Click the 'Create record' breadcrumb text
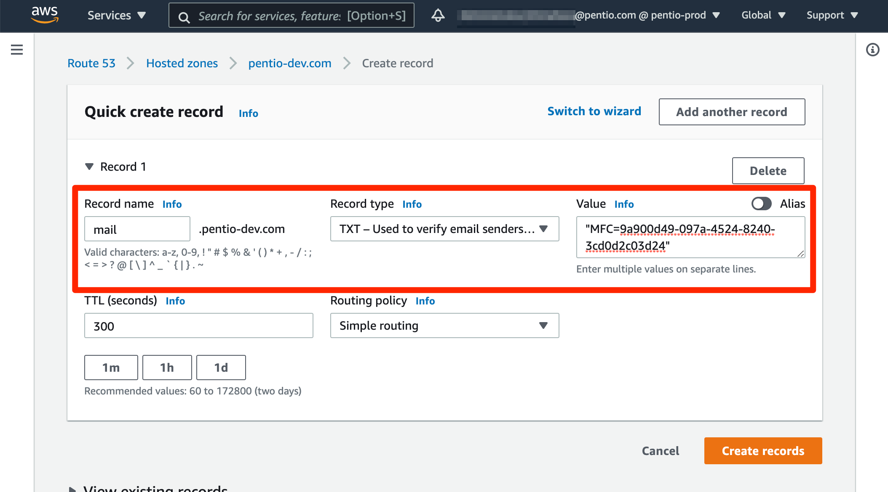 point(398,63)
